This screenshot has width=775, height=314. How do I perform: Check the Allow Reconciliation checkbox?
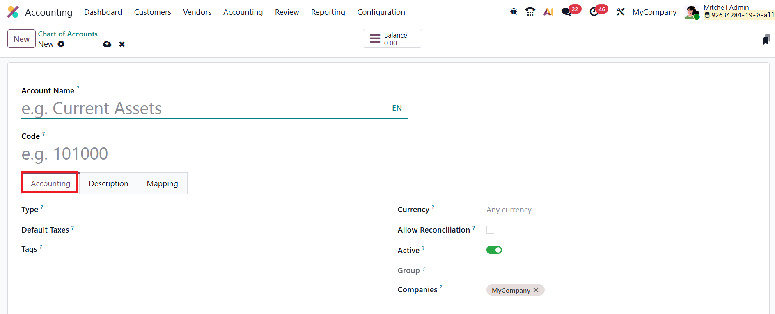490,230
